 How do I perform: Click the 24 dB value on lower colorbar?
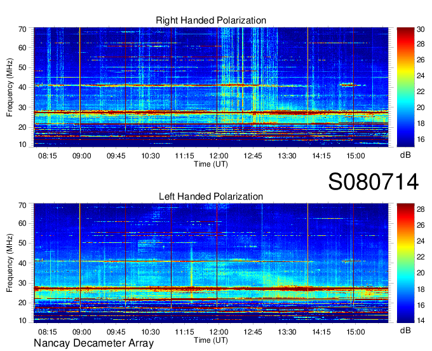[x=421, y=241]
